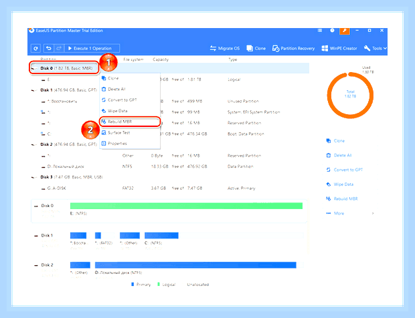Collapse Disk 2 in disk map

click(36, 265)
